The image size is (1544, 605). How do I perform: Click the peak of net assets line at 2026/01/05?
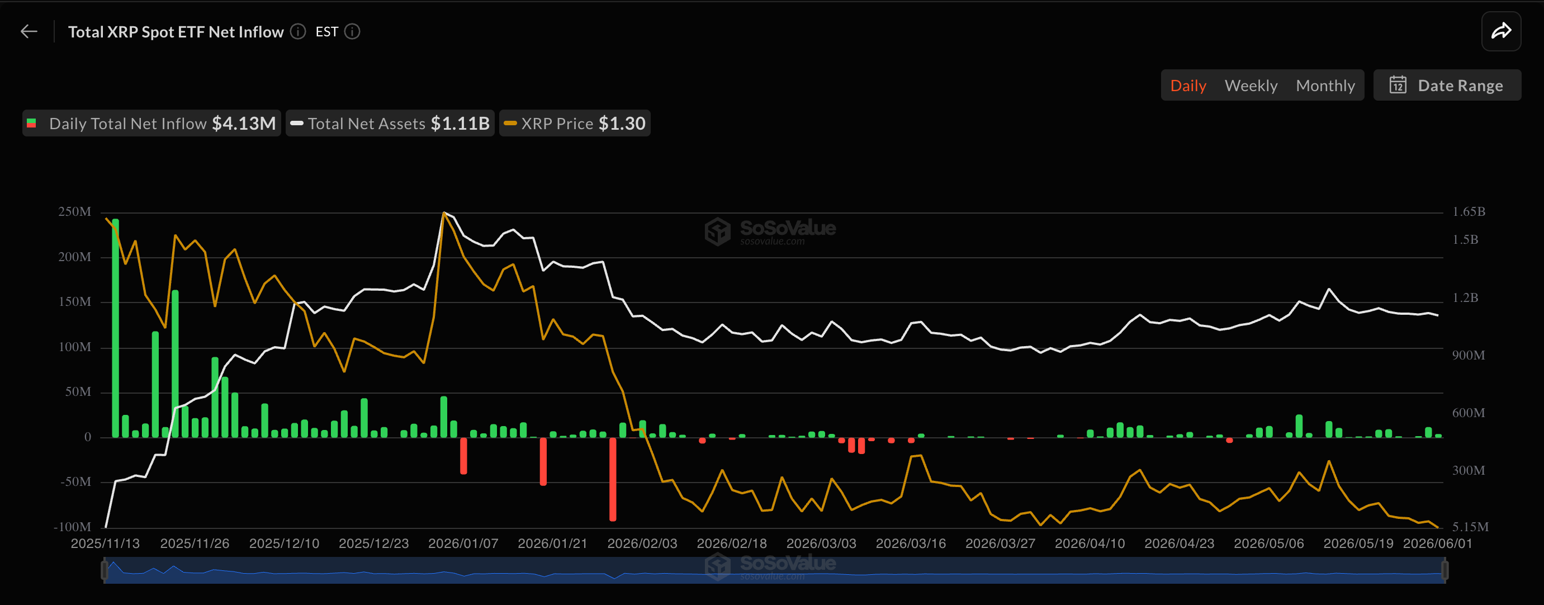[x=443, y=213]
